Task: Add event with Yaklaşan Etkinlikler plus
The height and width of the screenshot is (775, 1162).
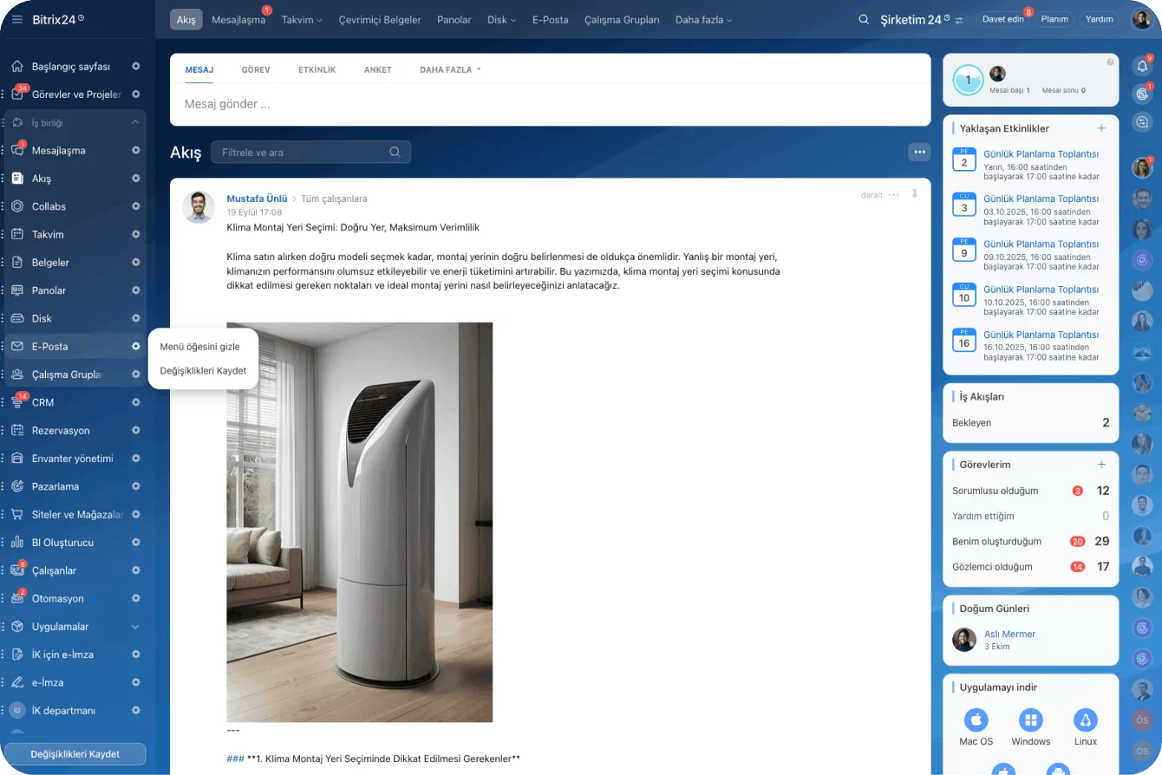Action: 1101,128
